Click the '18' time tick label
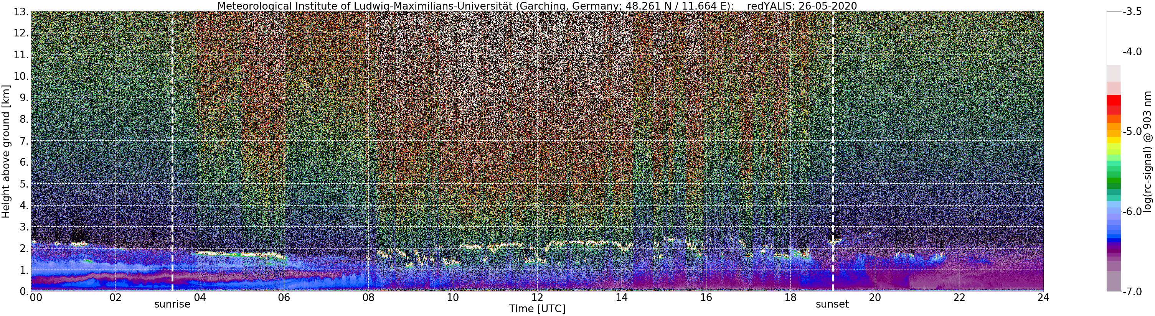Viewport: 1155px width, 316px height. 790,298
